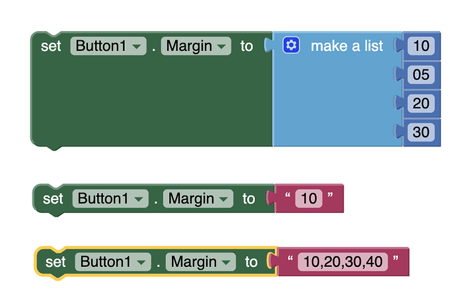Image resolution: width=456 pixels, height=294 pixels.
Task: Select the make a list block label
Action: point(347,46)
